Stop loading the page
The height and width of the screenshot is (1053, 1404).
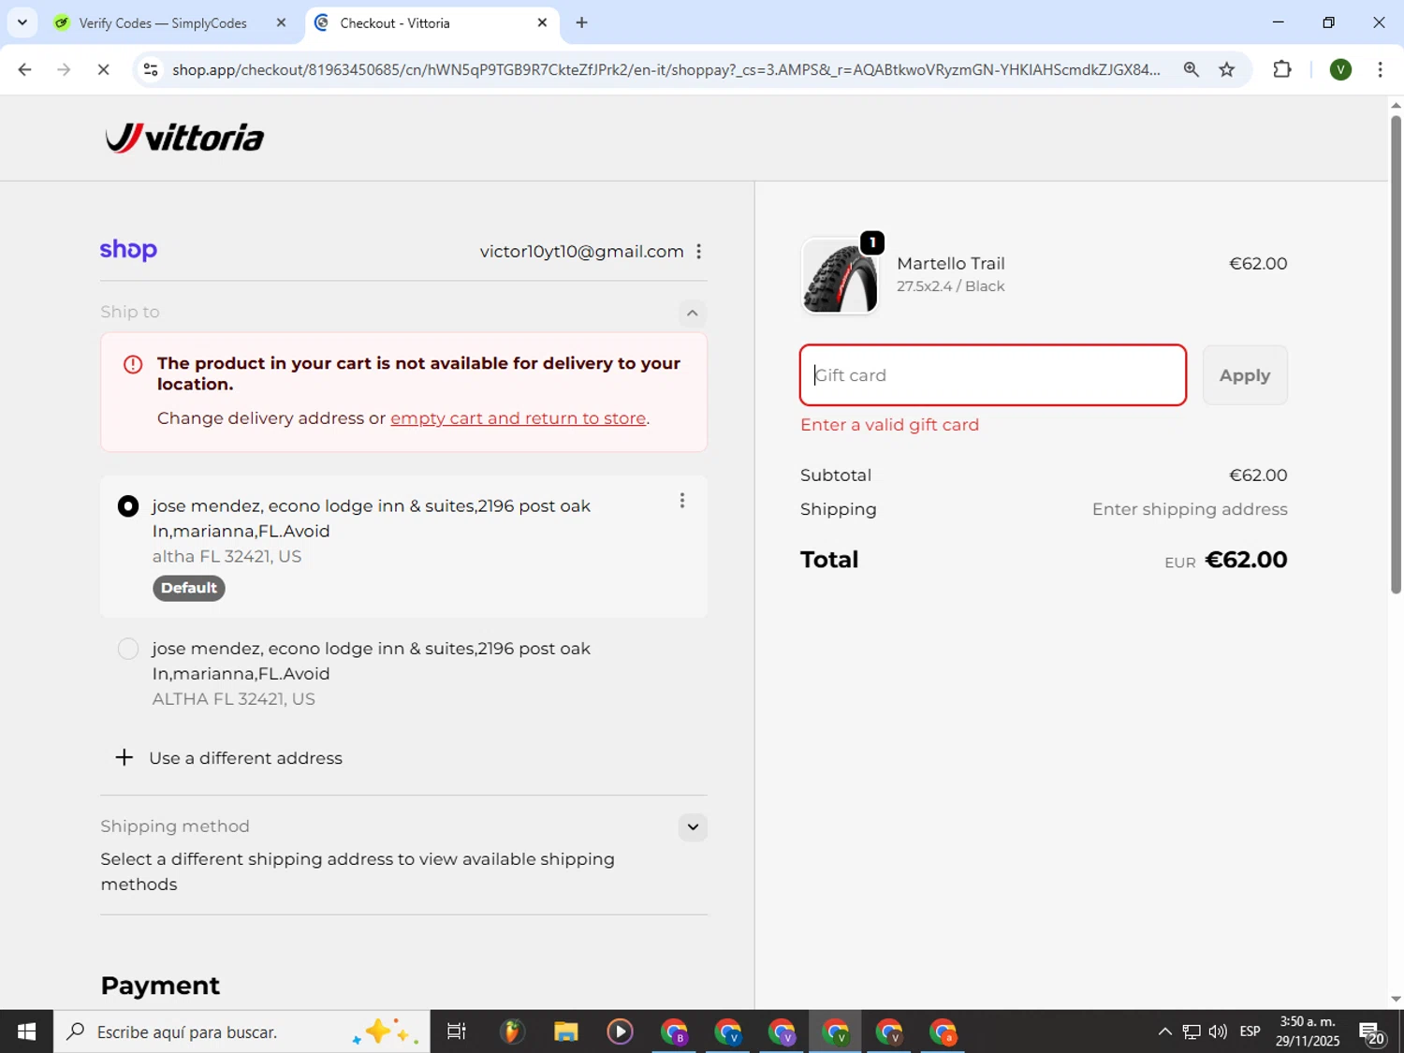[x=103, y=69]
